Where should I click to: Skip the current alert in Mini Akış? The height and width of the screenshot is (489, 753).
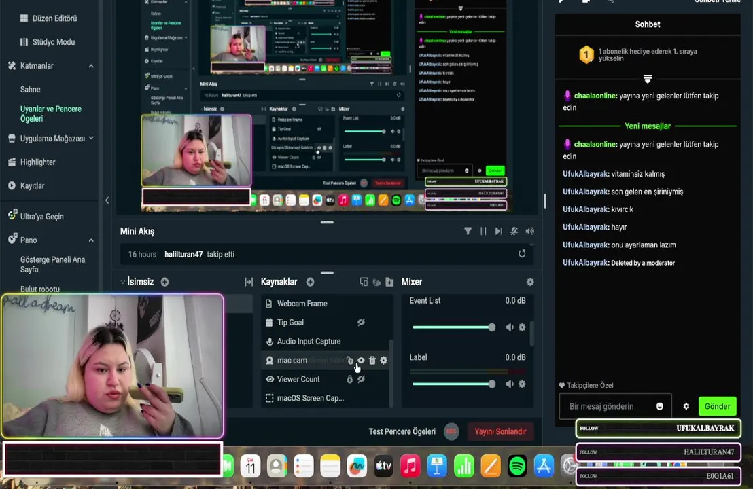(498, 231)
